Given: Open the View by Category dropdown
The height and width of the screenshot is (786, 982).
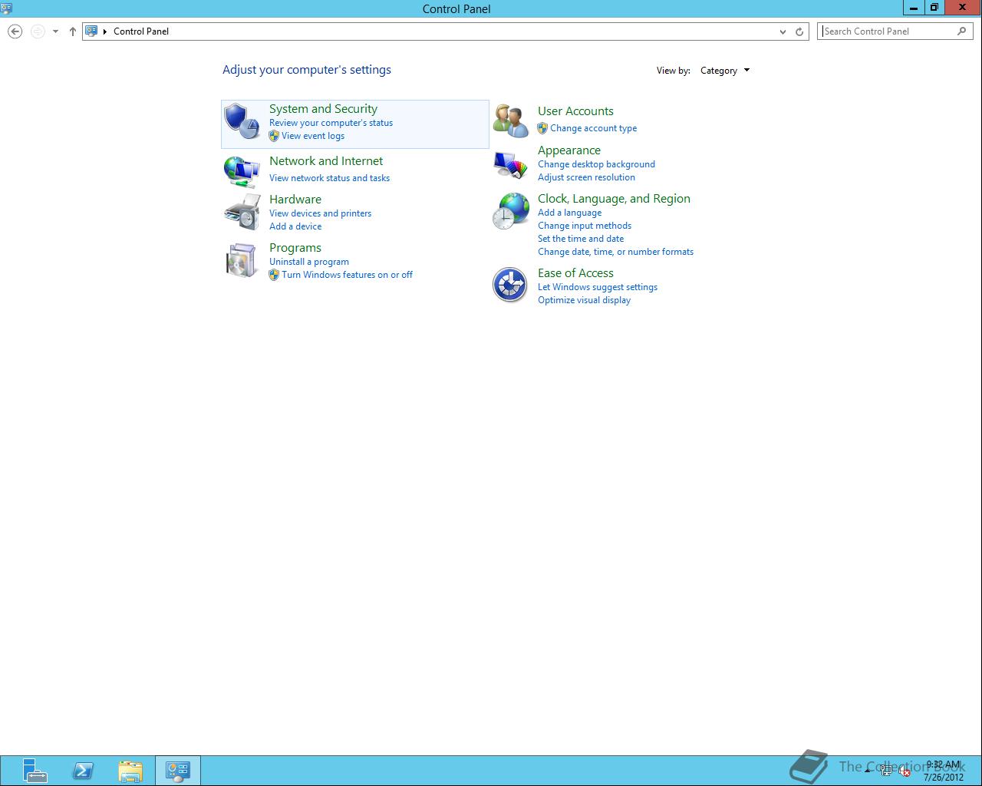Looking at the screenshot, I should pos(725,71).
